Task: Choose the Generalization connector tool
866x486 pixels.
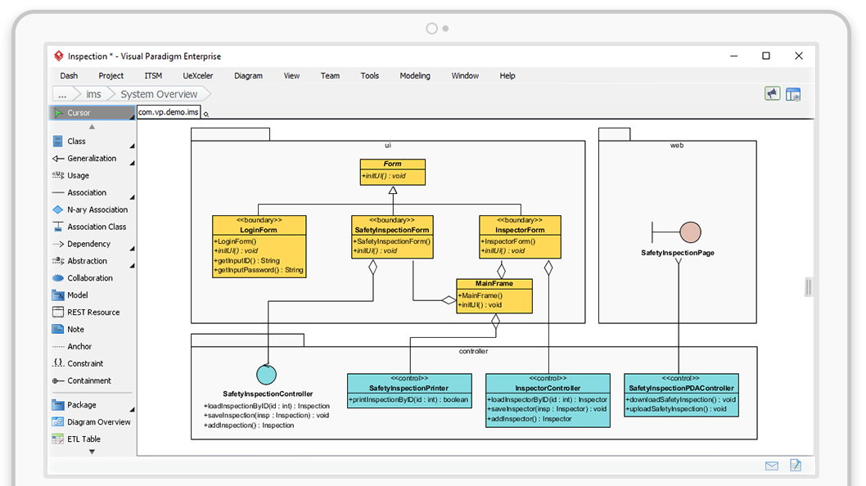Action: click(x=91, y=159)
